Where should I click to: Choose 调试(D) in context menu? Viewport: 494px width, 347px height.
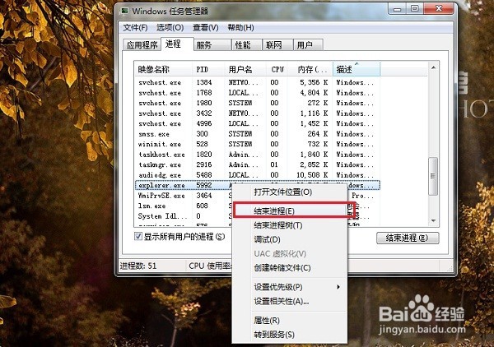coord(290,239)
